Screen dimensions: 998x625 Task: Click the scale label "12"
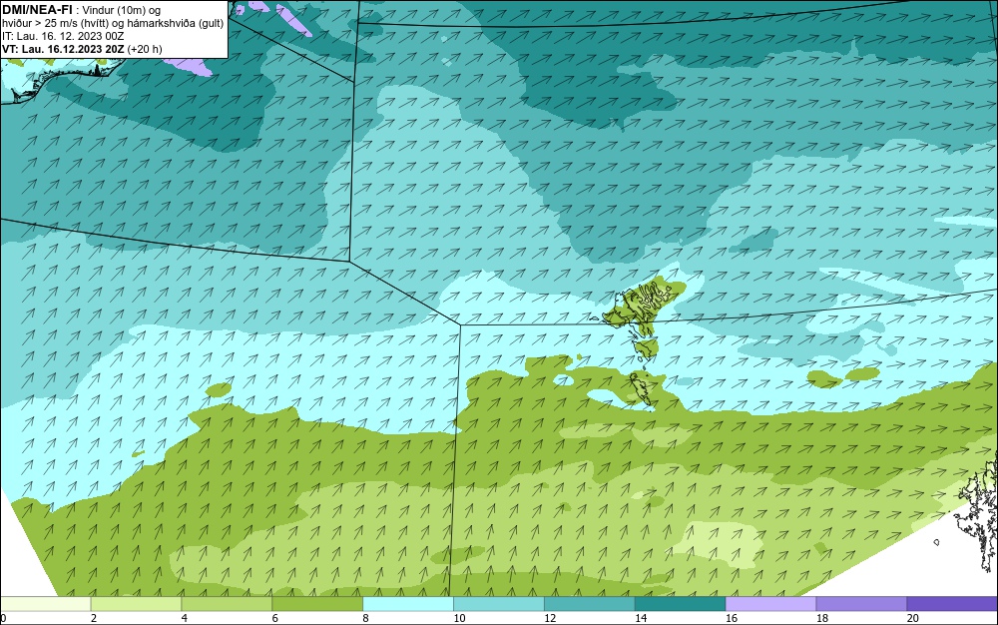click(550, 618)
